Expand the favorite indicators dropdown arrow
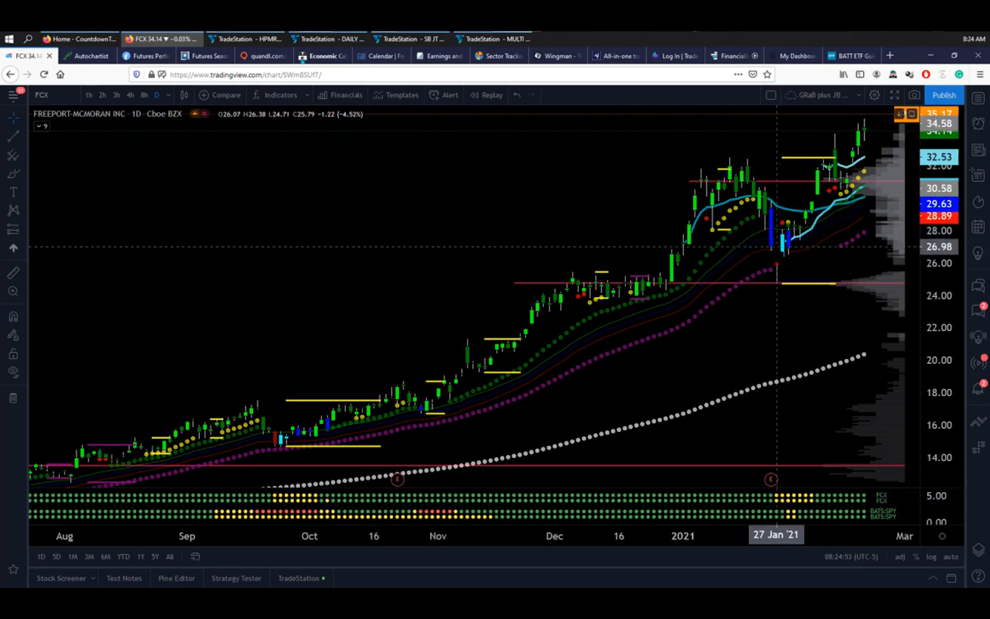This screenshot has height=619, width=990. click(307, 95)
